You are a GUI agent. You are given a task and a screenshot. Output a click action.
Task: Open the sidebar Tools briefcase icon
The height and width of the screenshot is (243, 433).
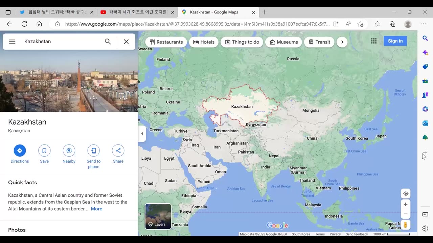[x=425, y=81]
